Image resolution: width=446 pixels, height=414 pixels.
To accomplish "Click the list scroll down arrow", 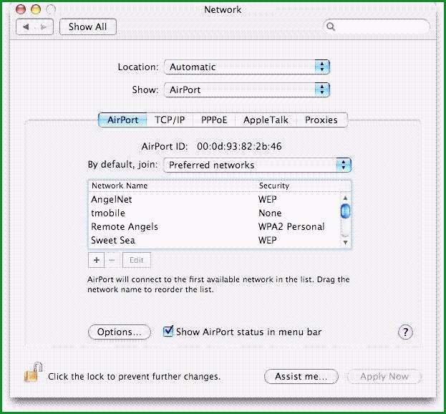I will (x=345, y=242).
